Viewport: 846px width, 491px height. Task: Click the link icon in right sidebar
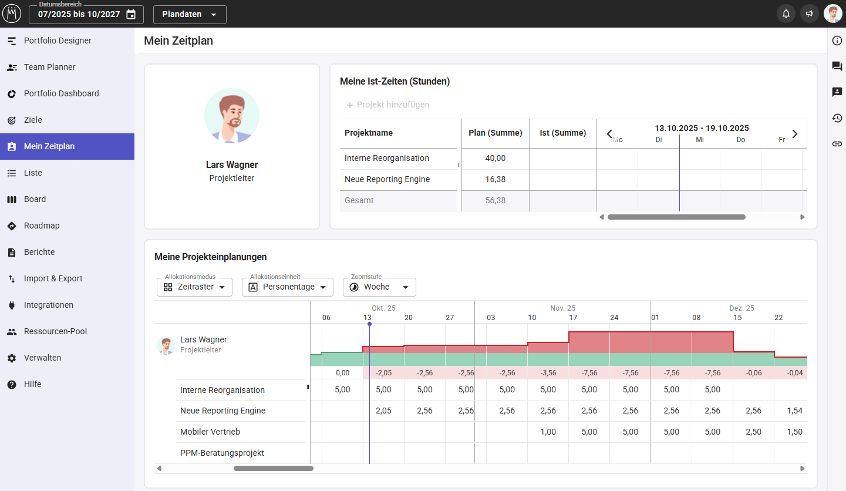tap(837, 144)
